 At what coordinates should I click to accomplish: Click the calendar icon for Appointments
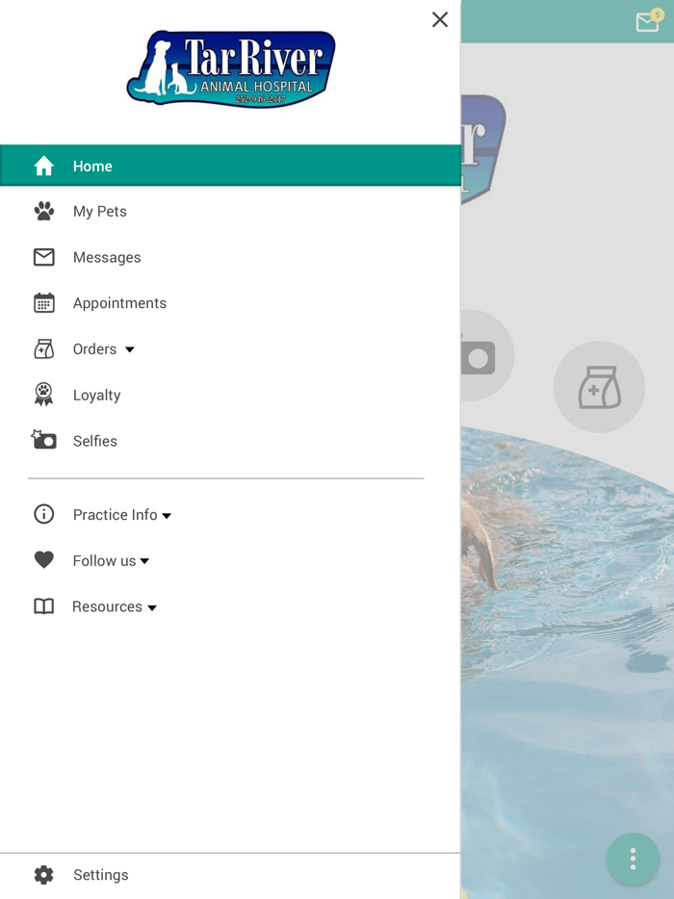[x=43, y=303]
